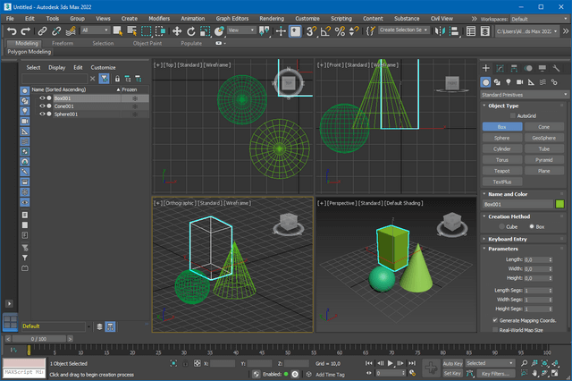Select the Cube creation method radio
Viewport: 572px width, 381px height.
tap(501, 226)
